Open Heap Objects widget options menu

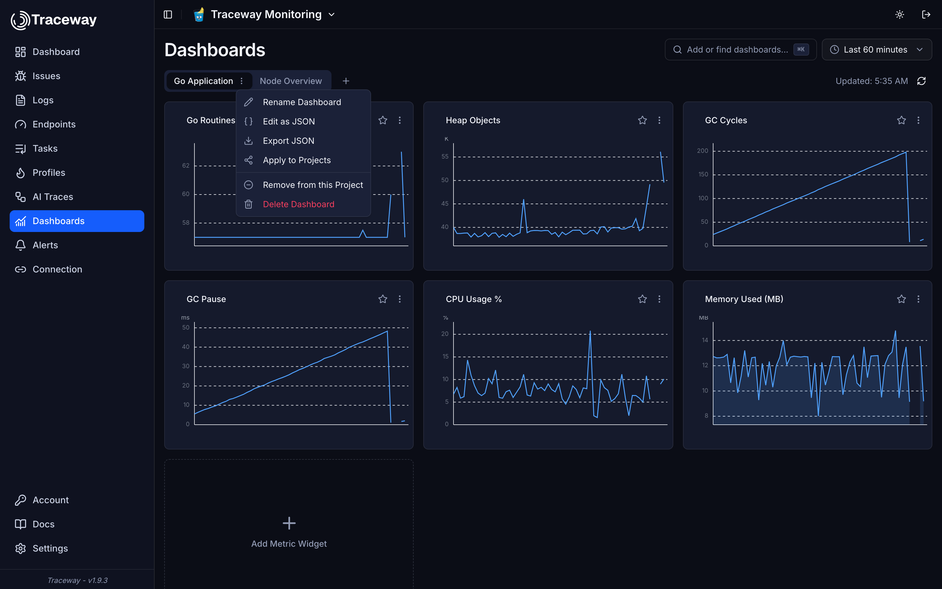[x=659, y=121]
